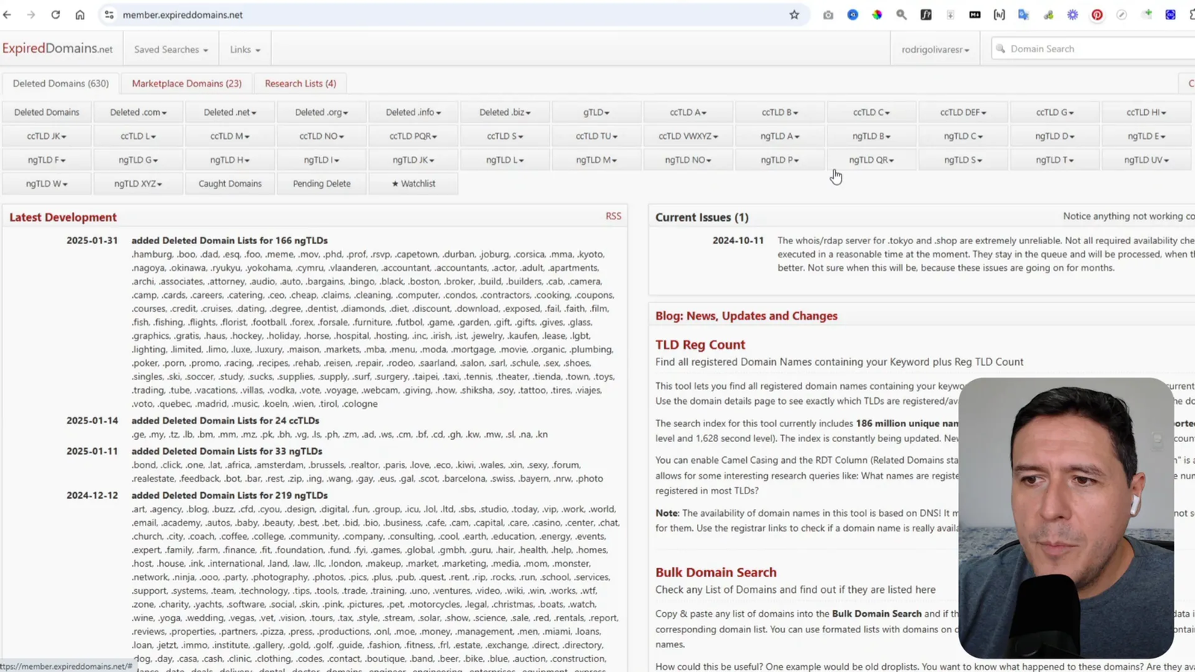The height and width of the screenshot is (672, 1195).
Task: Bookmark this page with the star icon
Action: (x=794, y=15)
